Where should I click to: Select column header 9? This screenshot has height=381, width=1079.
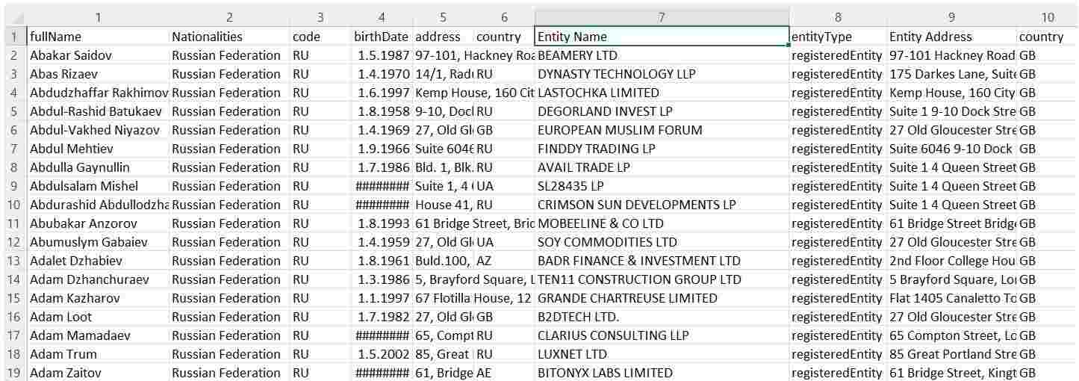[951, 17]
